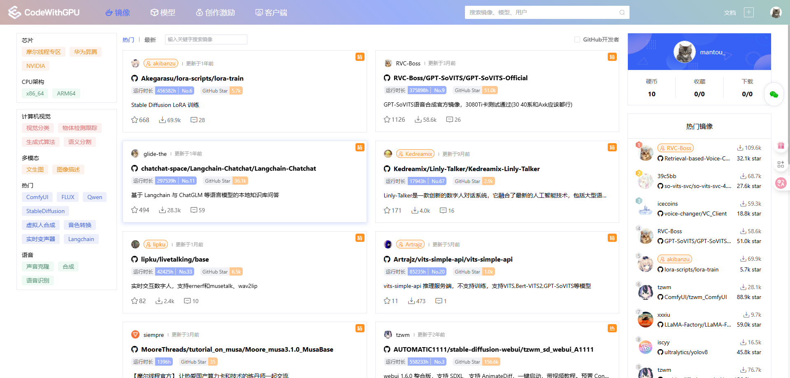Image resolution: width=790 pixels, height=378 pixels.
Task: Open the 创作激励 nav tab
Action: pyautogui.click(x=215, y=13)
